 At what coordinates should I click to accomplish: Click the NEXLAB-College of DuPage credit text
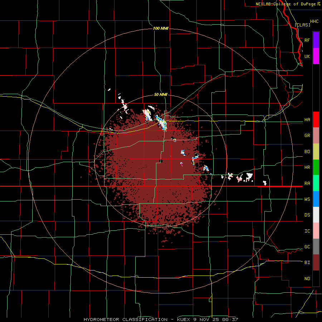(286, 4)
